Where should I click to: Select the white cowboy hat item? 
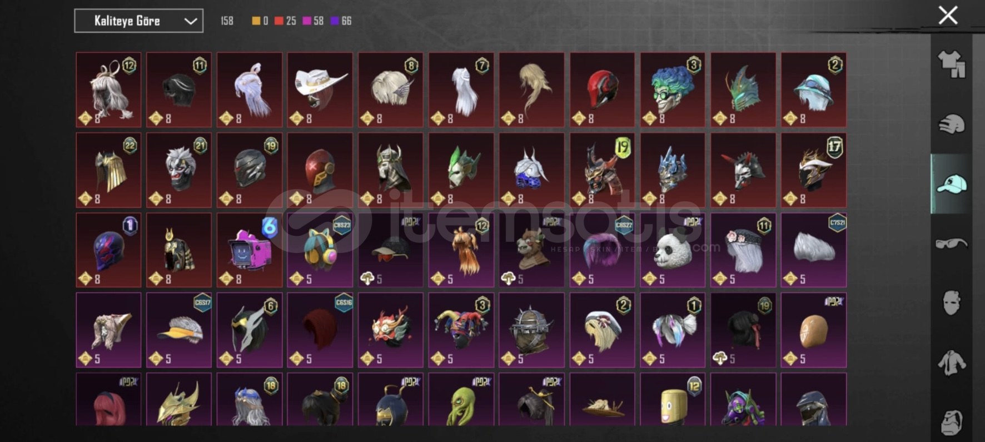pos(320,90)
